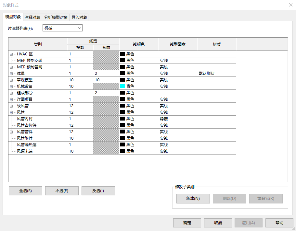Expand the 体量 category node
Image resolution: width=296 pixels, height=231 pixels.
point(11,74)
